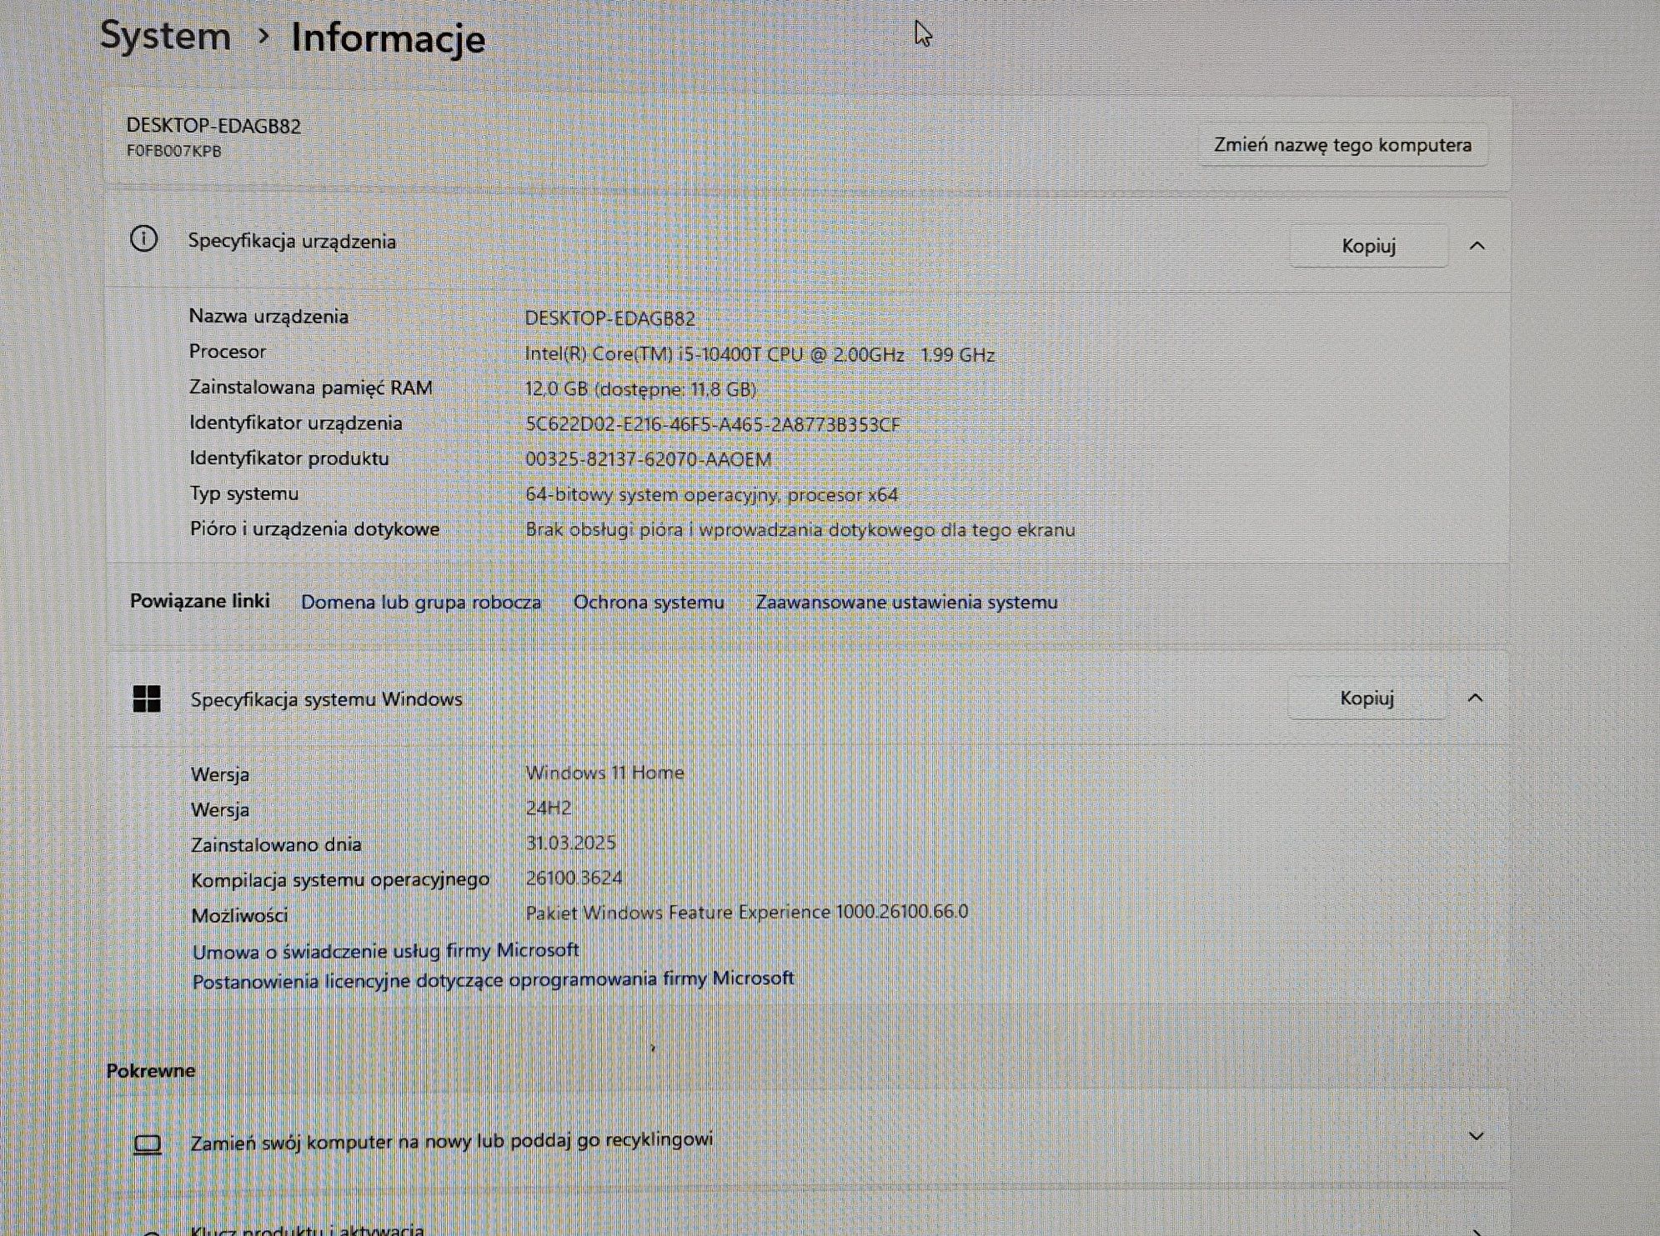Open Ochrona systemu link
The image size is (1660, 1236).
pyautogui.click(x=649, y=602)
